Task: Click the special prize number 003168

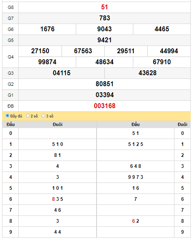Action: [104, 106]
